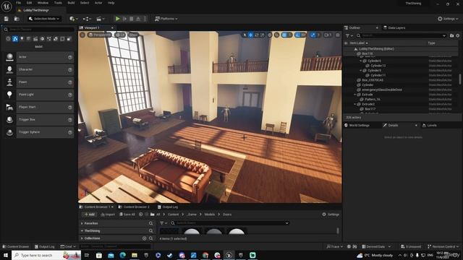Select the Trigger Sphere entry
Image resolution: width=463 pixels, height=260 pixels.
(39, 132)
